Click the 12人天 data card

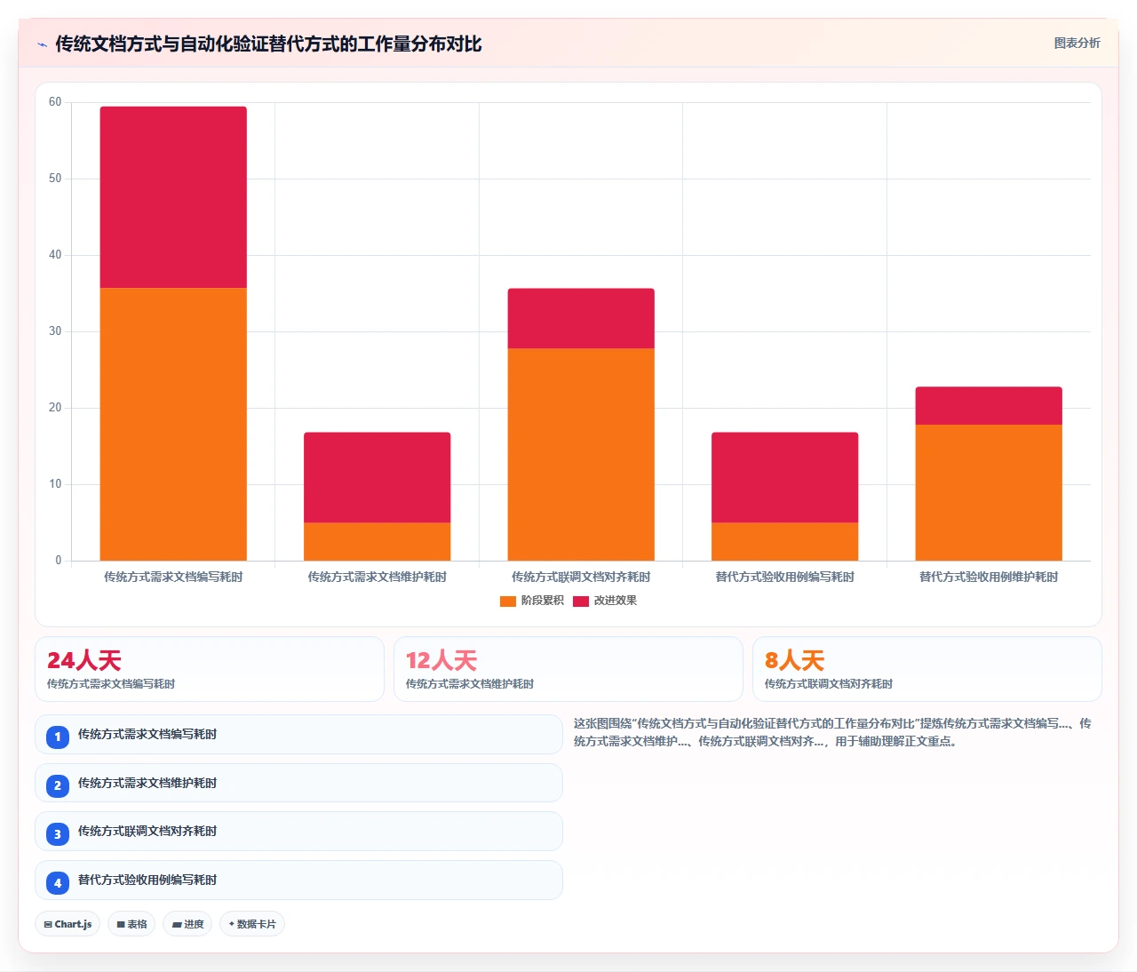pos(568,669)
